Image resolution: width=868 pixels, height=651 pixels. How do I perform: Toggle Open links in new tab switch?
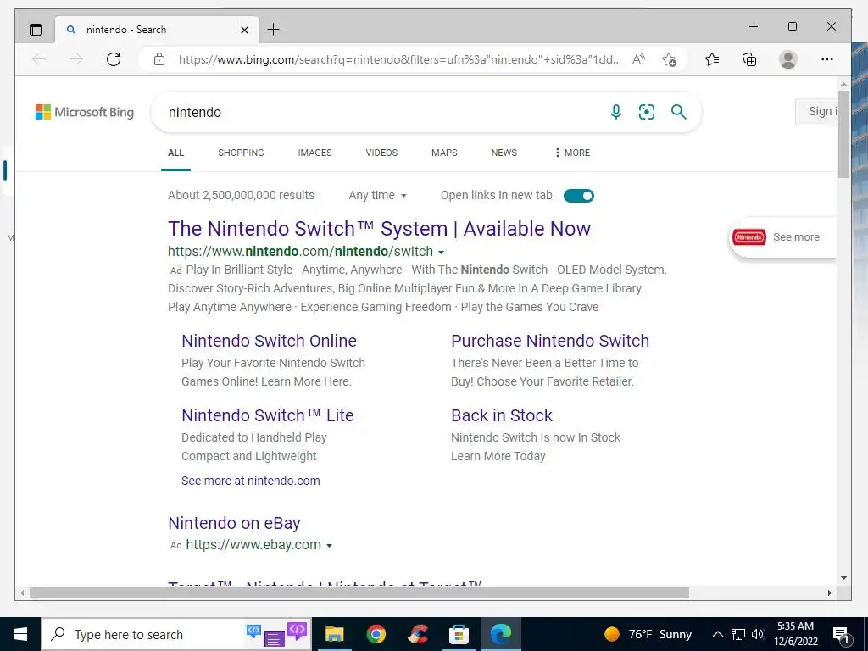point(578,196)
